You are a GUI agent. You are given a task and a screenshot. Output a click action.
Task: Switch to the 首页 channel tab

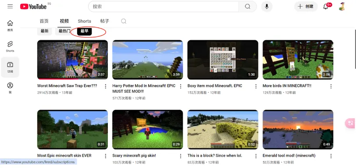tap(44, 21)
